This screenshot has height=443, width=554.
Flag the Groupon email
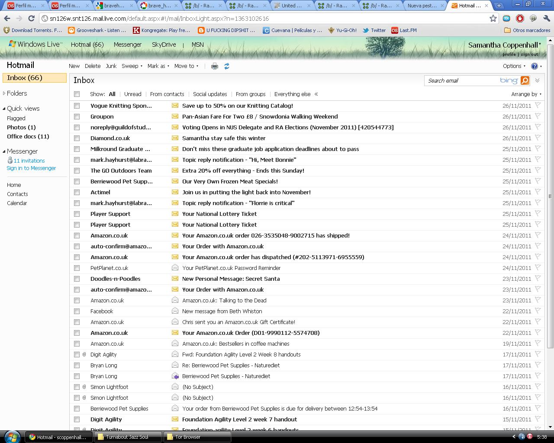(x=538, y=116)
